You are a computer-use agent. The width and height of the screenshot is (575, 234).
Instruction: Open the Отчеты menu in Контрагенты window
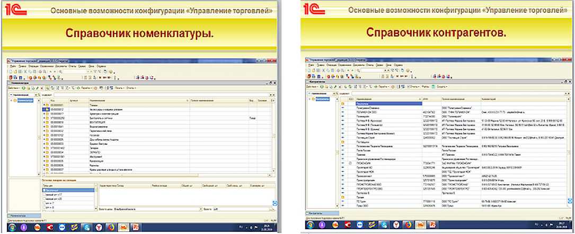(x=370, y=65)
